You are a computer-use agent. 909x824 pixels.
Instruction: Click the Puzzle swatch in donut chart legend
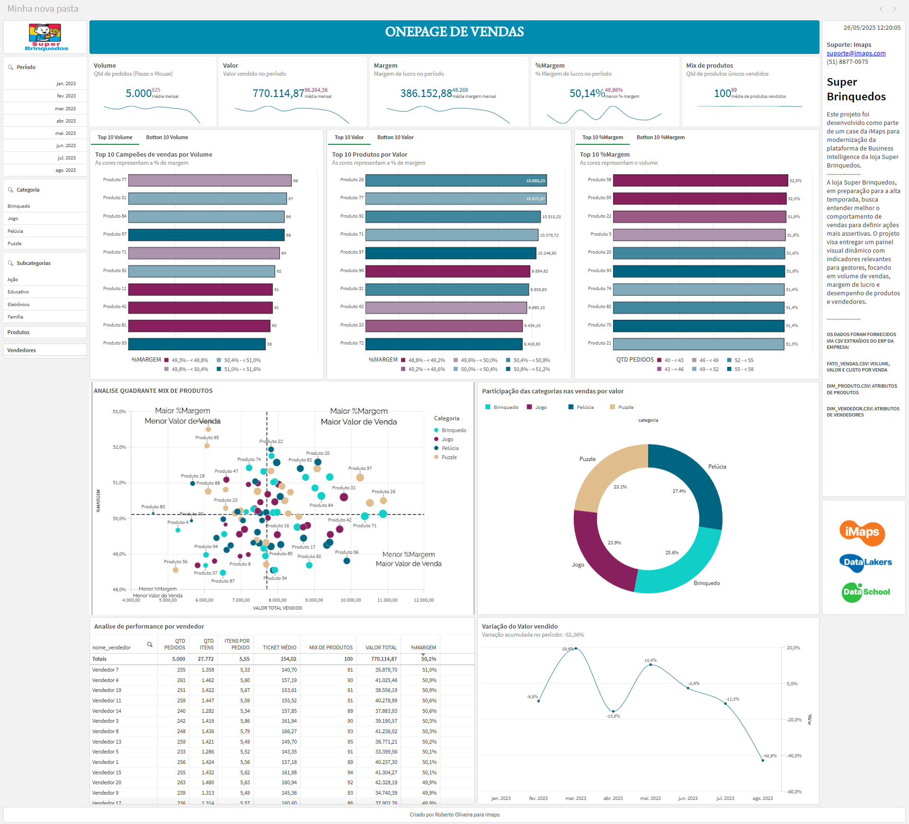point(613,407)
